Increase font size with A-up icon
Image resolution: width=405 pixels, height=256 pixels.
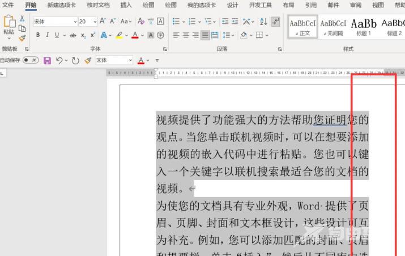point(103,21)
